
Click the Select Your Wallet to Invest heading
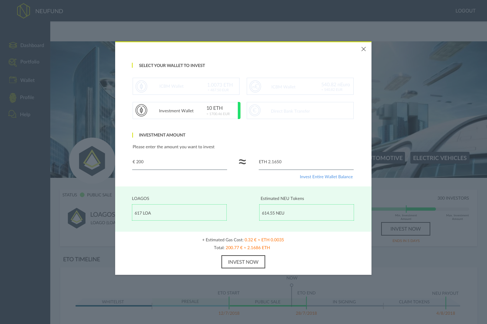coord(172,66)
